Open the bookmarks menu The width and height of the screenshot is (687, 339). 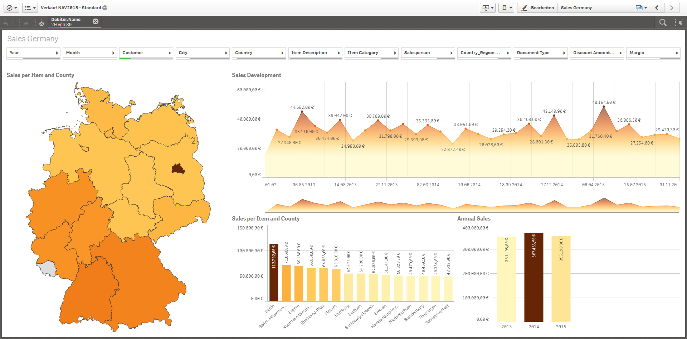click(506, 8)
